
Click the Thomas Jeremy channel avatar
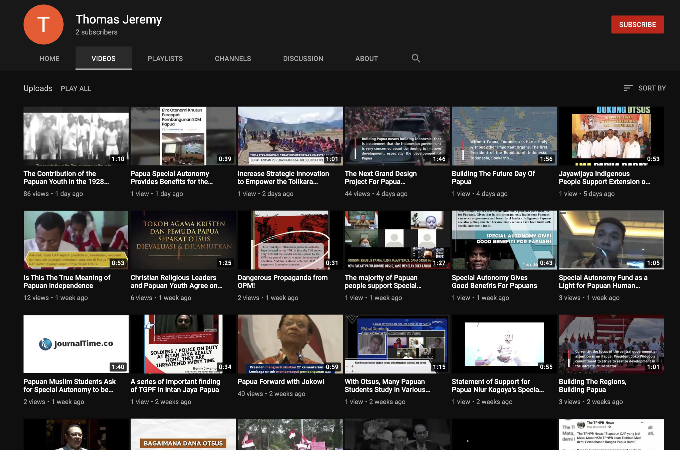point(43,24)
